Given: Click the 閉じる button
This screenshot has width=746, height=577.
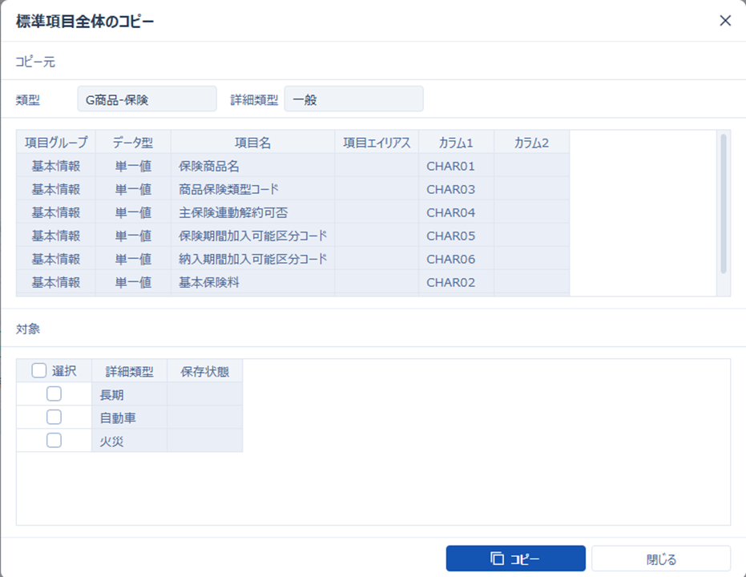Looking at the screenshot, I should point(660,559).
